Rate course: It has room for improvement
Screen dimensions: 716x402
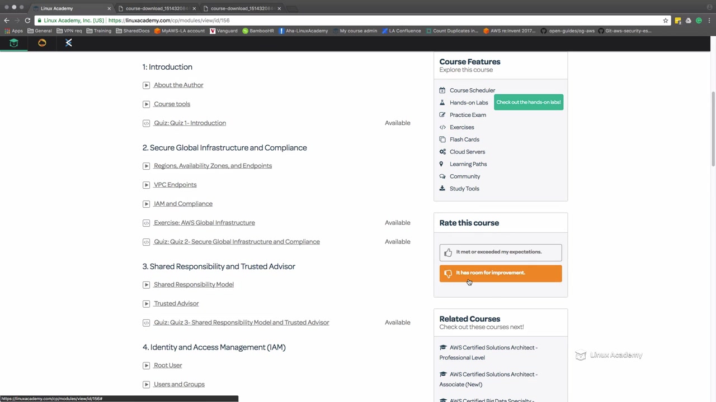pyautogui.click(x=501, y=274)
